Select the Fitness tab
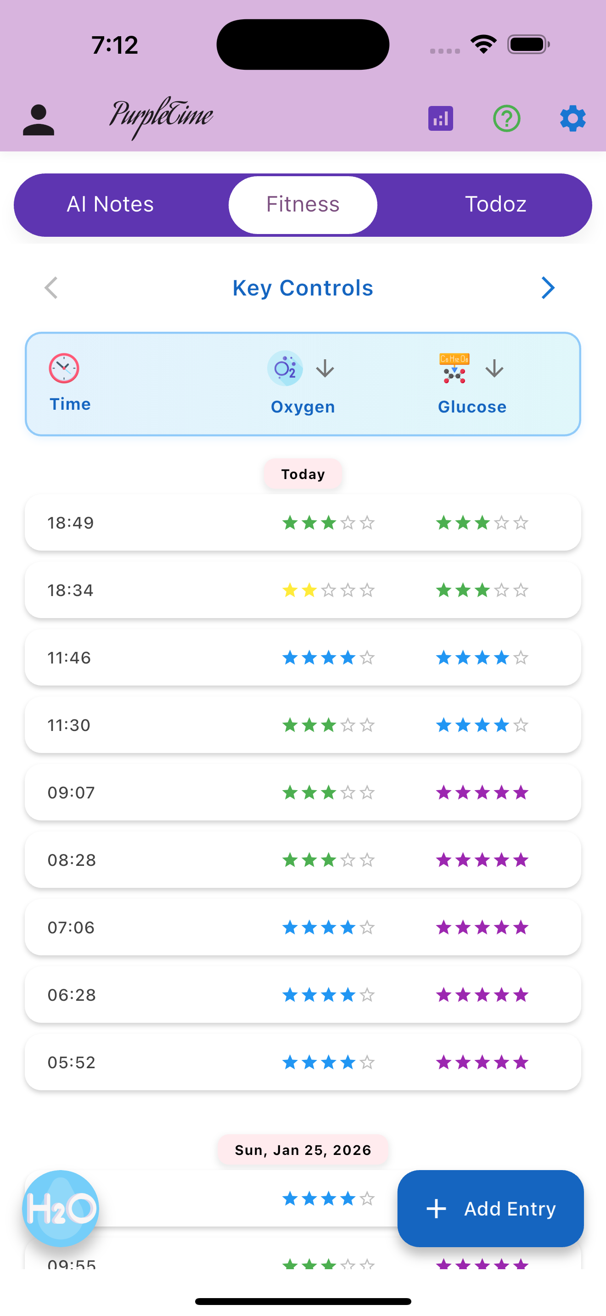Viewport: 606px width, 1316px height. pyautogui.click(x=303, y=205)
